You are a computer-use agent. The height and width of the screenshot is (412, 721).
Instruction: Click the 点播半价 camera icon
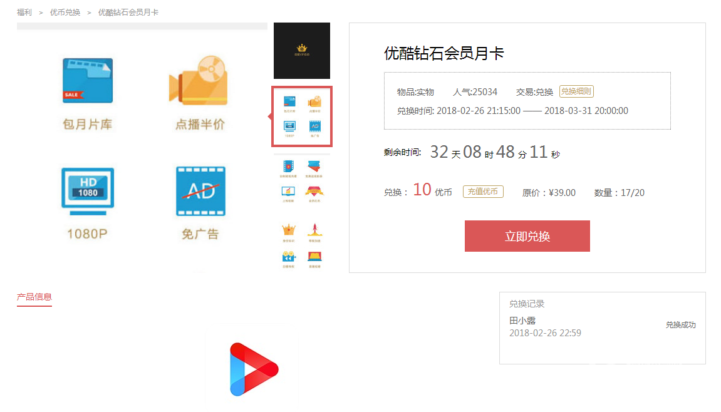199,81
